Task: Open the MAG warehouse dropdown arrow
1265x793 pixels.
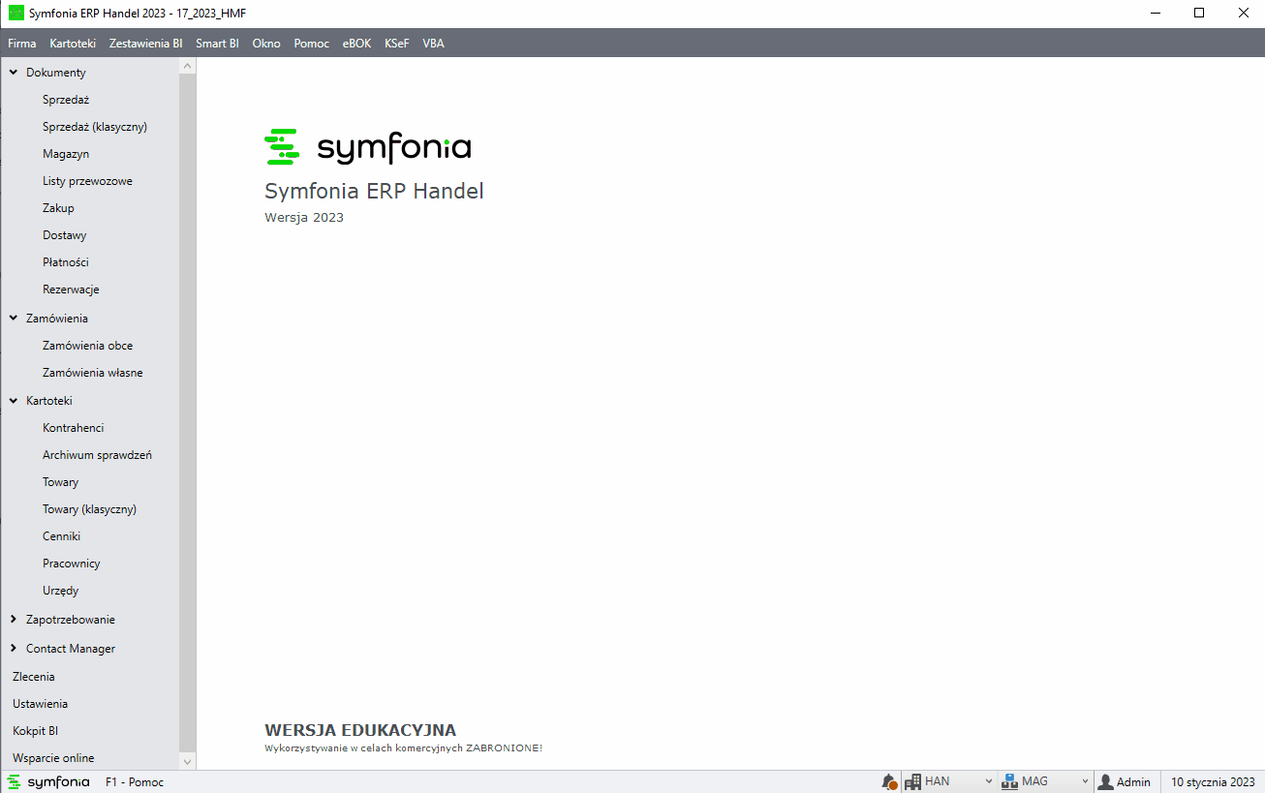Action: (1083, 781)
